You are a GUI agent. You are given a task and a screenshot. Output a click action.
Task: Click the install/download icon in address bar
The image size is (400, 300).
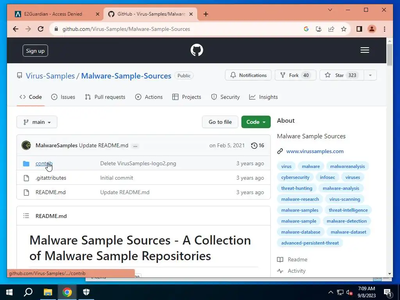[x=319, y=29]
